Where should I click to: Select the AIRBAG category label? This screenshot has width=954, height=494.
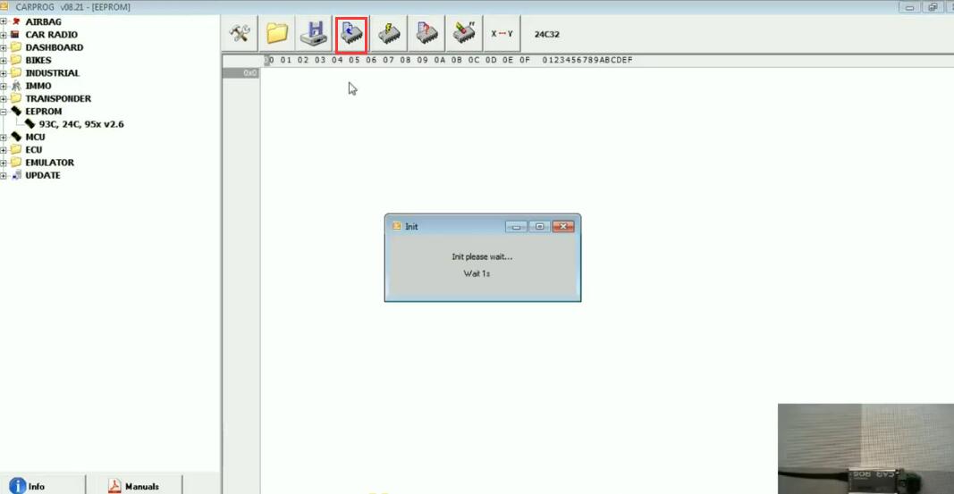coord(43,21)
